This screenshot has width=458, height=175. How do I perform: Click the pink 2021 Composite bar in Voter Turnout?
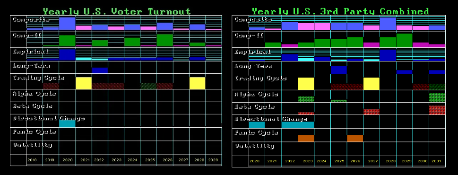tap(84, 28)
